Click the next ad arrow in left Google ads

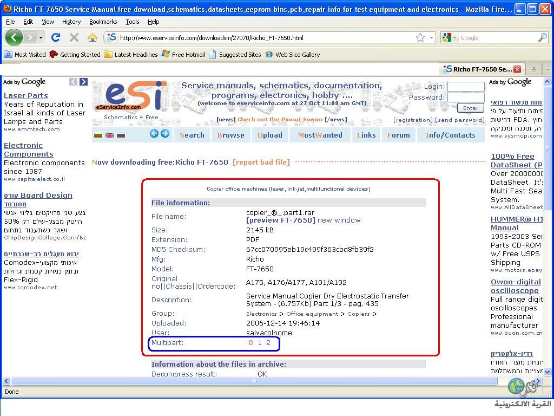83,82
